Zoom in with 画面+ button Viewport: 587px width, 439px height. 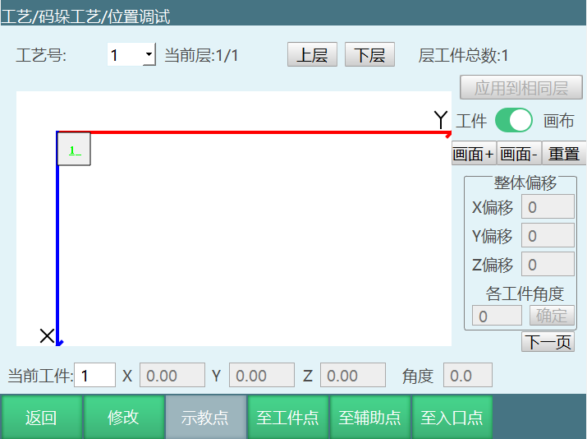pyautogui.click(x=474, y=154)
